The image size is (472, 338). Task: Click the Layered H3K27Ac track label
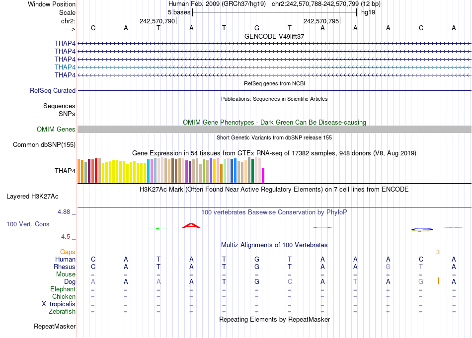pos(32,197)
